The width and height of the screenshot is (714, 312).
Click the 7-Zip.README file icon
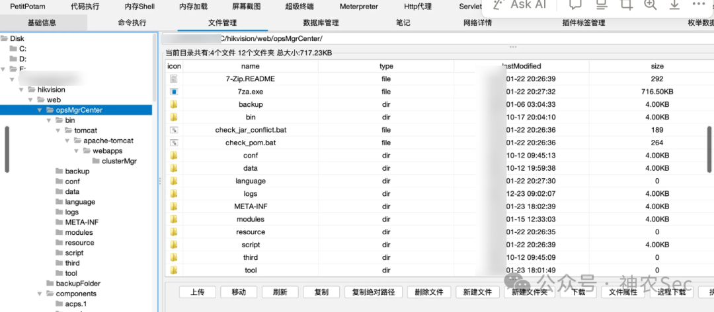(x=173, y=78)
